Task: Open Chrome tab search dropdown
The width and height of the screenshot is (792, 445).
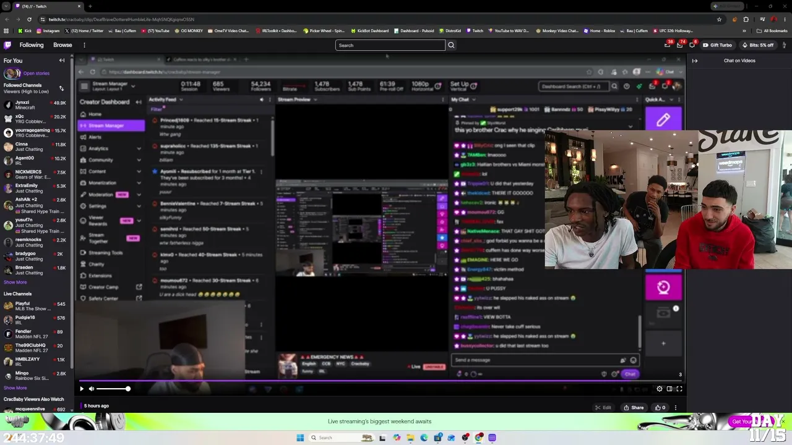Action: [7, 6]
